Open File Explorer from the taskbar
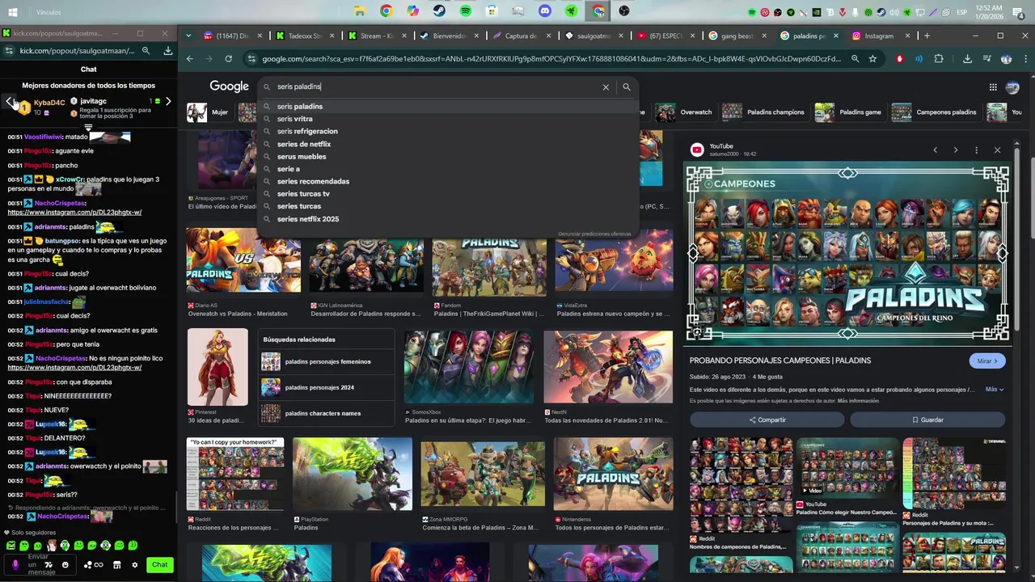 [359, 11]
